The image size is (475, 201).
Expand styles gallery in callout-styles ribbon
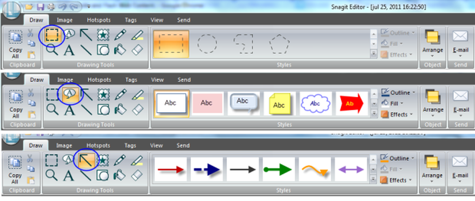(x=374, y=114)
